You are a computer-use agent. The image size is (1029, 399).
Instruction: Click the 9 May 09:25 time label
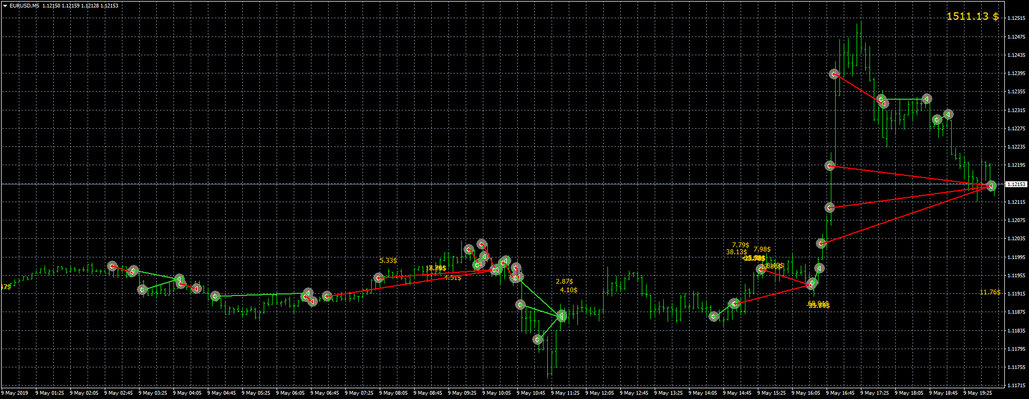click(x=462, y=393)
